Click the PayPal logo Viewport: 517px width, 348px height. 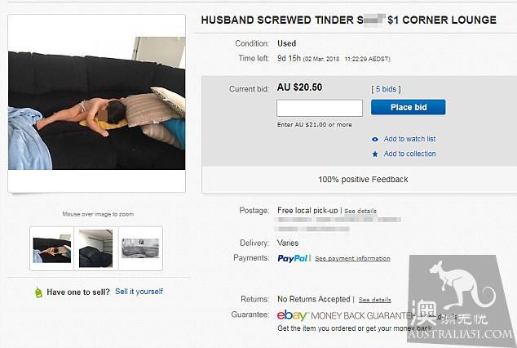293,258
